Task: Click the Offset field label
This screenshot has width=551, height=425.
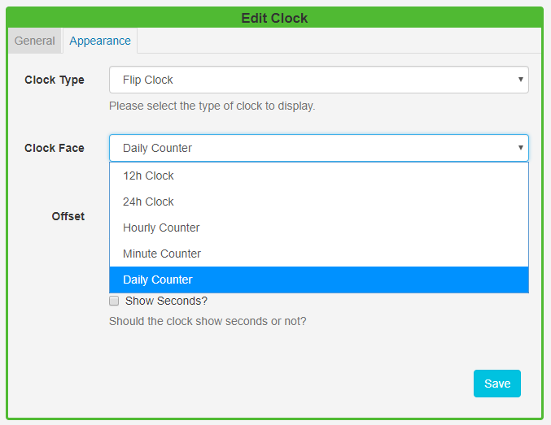Action: pos(68,216)
